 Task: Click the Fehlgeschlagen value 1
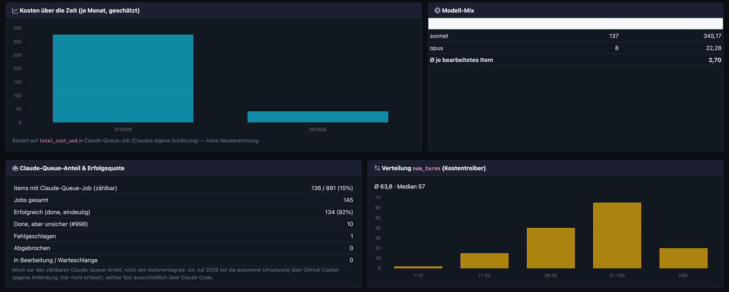(352, 236)
